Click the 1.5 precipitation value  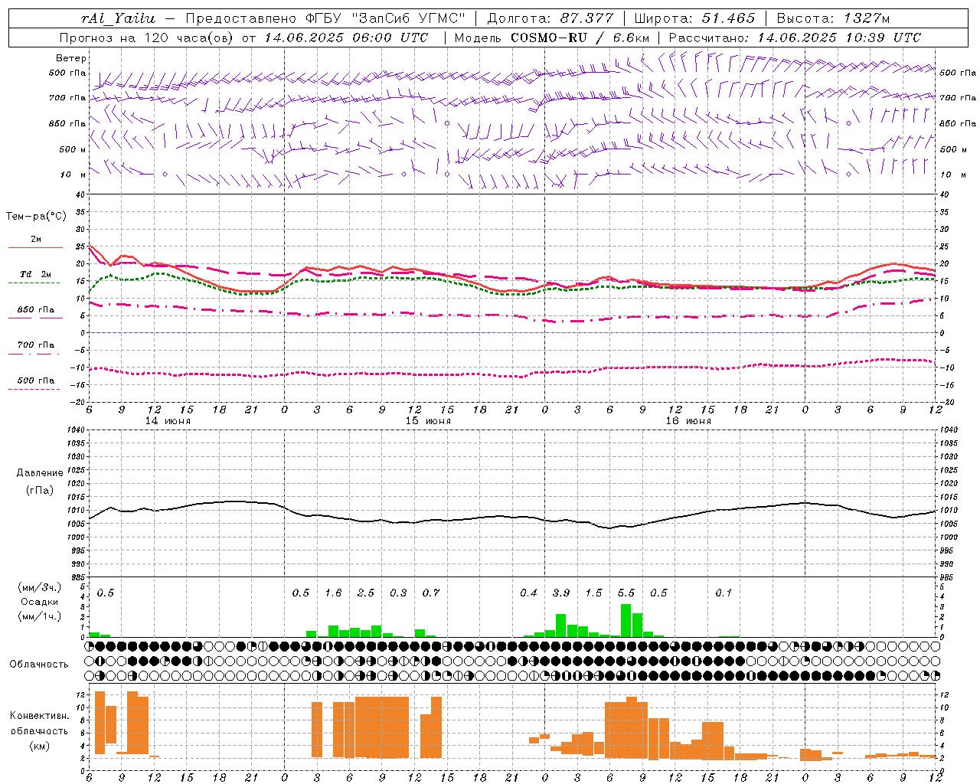pyautogui.click(x=593, y=593)
